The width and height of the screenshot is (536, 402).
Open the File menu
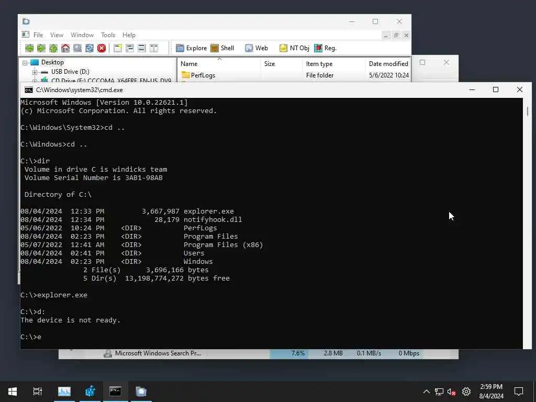tap(38, 35)
